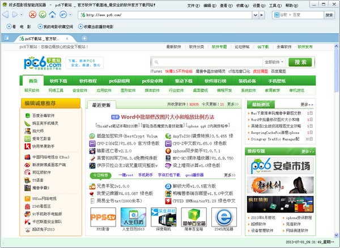Image resolution: width=340 pixels, height=248 pixels.
Task: Click the 深度刷机 thumbnail
Action: [x=164, y=217]
